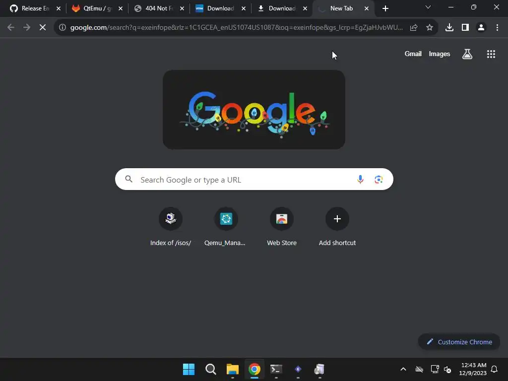Open Web Store shortcut
This screenshot has width=508, height=381.
tap(282, 227)
